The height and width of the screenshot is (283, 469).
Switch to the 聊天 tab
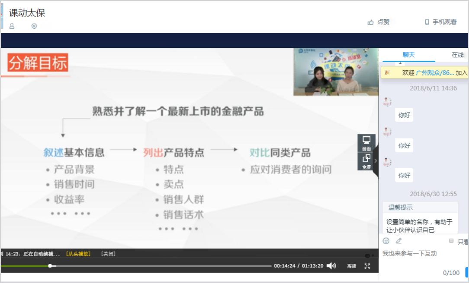[408, 55]
